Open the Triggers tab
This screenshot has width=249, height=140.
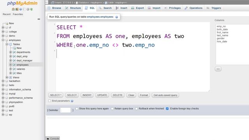[x=214, y=8]
